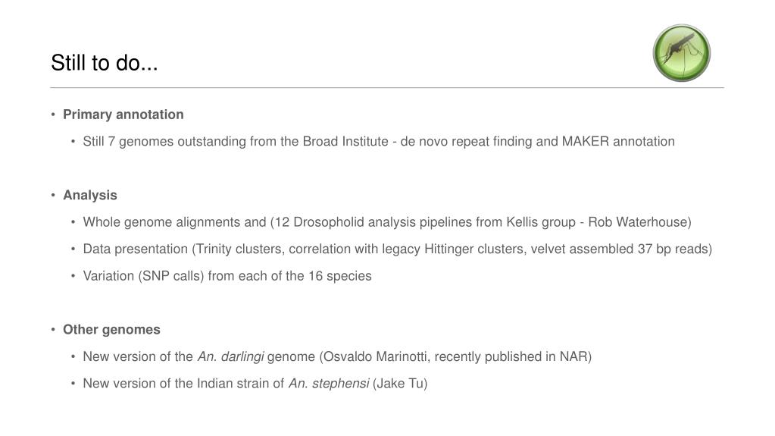The height and width of the screenshot is (436, 775).
Task: Click the words 'Broad Institute'
Action: [345, 142]
